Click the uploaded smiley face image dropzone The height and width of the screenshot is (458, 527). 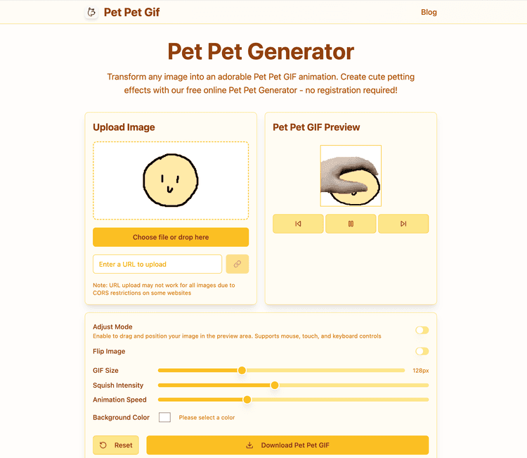coord(171,181)
